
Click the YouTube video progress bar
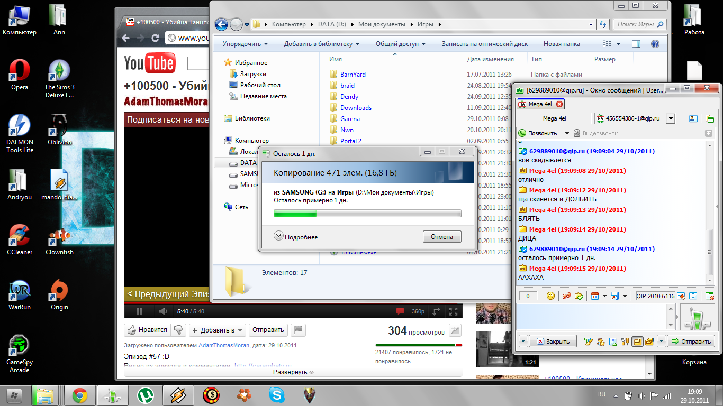(293, 304)
